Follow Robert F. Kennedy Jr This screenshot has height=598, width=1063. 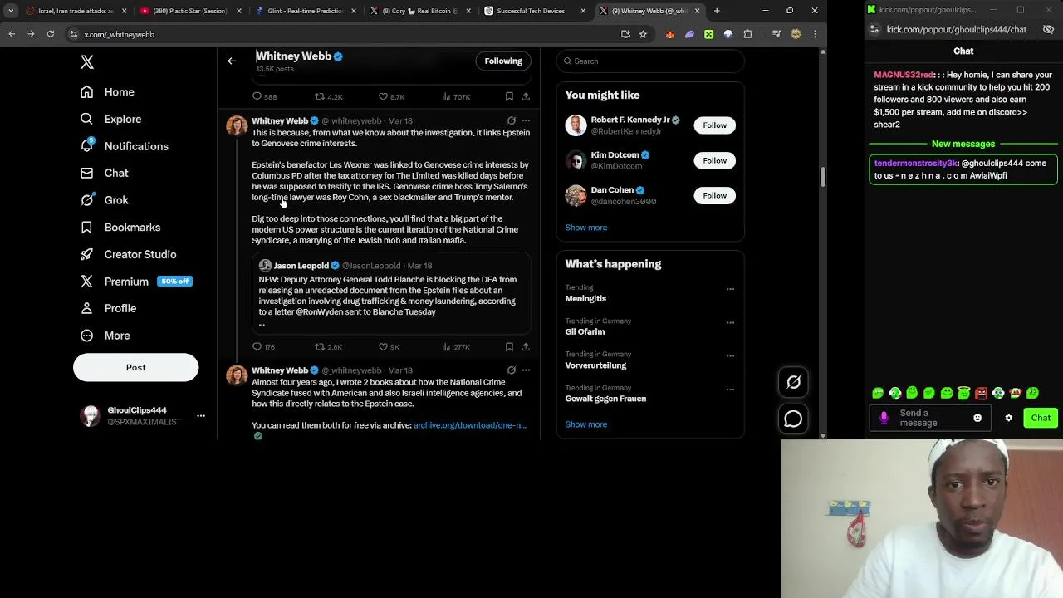click(x=714, y=125)
